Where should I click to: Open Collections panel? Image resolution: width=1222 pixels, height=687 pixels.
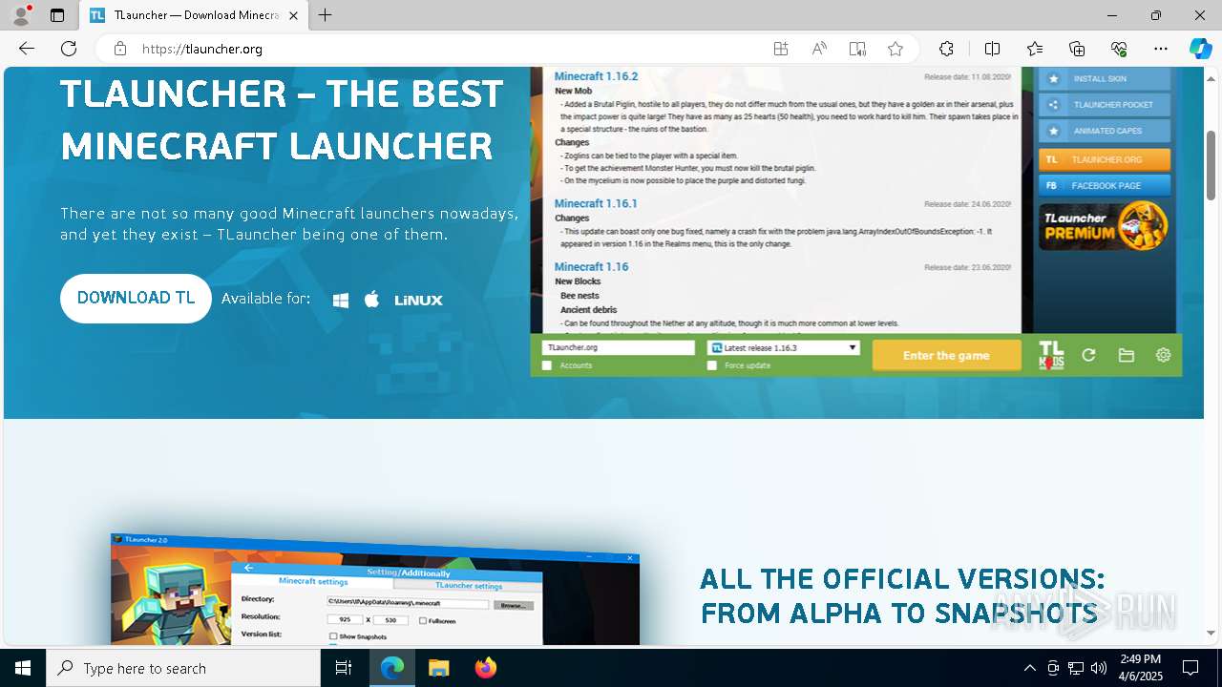click(1077, 49)
